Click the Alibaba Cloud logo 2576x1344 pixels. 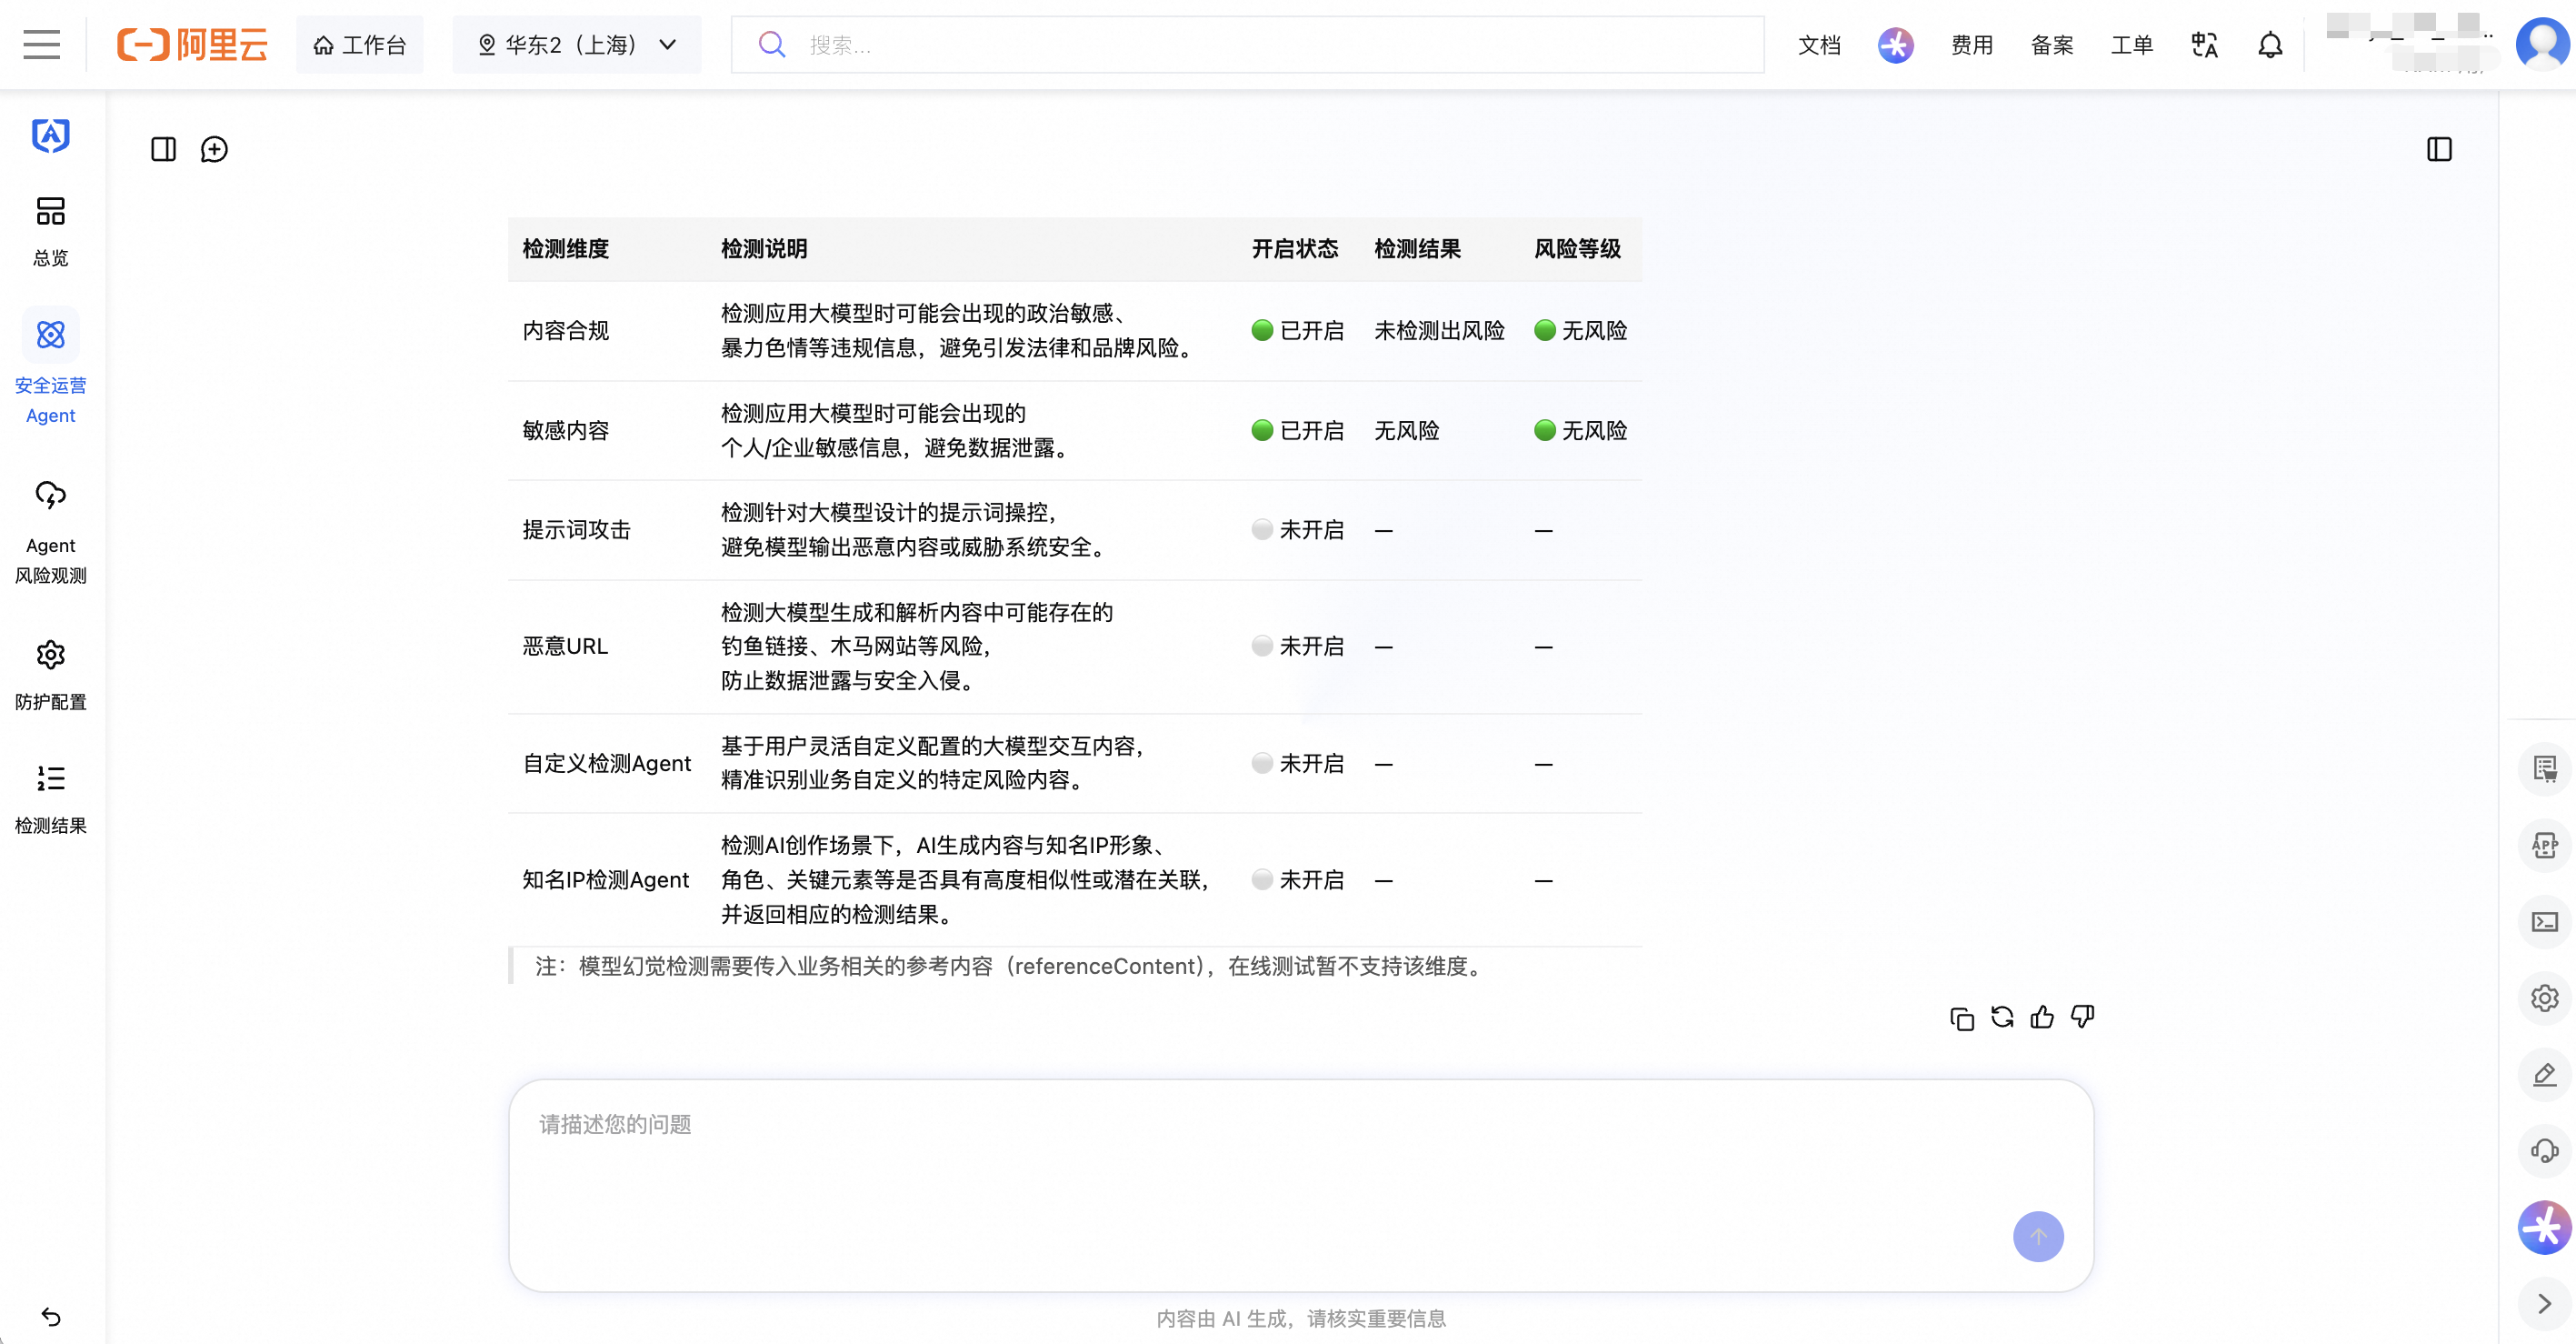192,45
